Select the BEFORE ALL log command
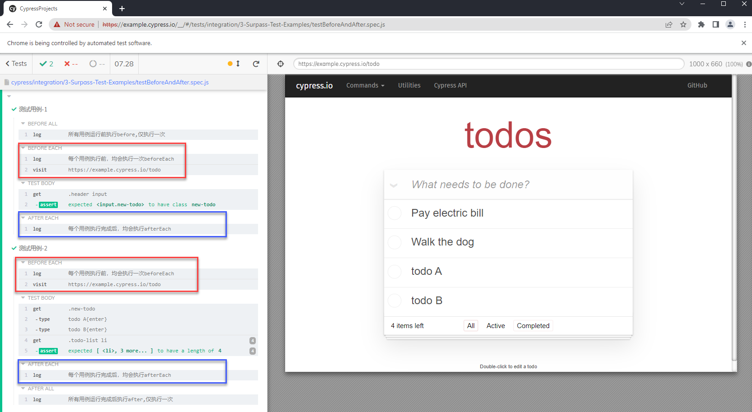Image resolution: width=752 pixels, height=412 pixels. click(x=138, y=134)
